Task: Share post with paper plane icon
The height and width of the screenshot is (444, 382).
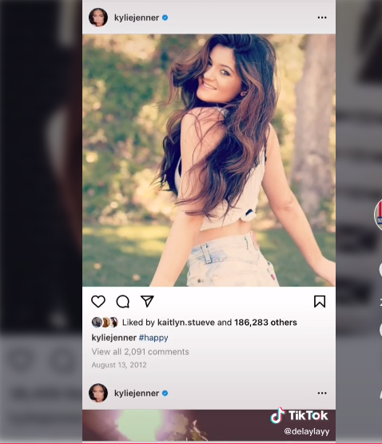Action: pos(147,301)
